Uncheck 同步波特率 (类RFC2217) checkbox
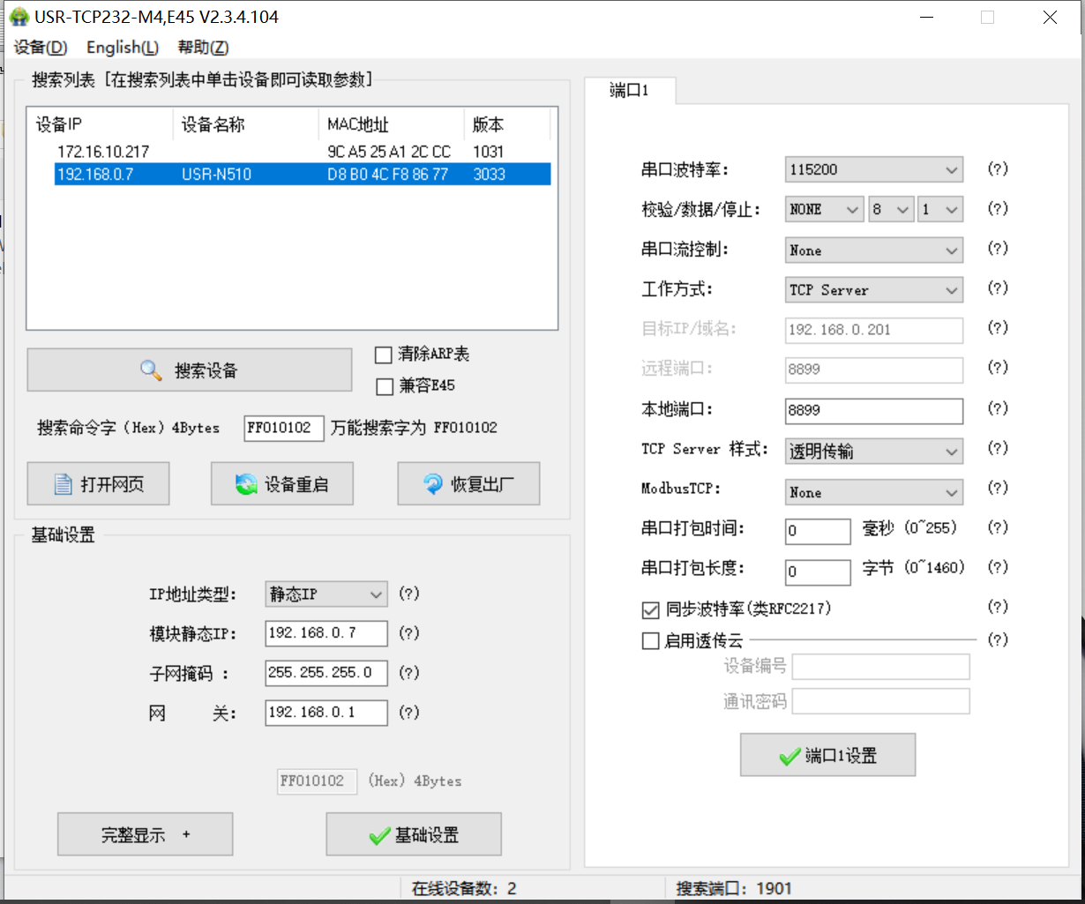 coord(651,609)
